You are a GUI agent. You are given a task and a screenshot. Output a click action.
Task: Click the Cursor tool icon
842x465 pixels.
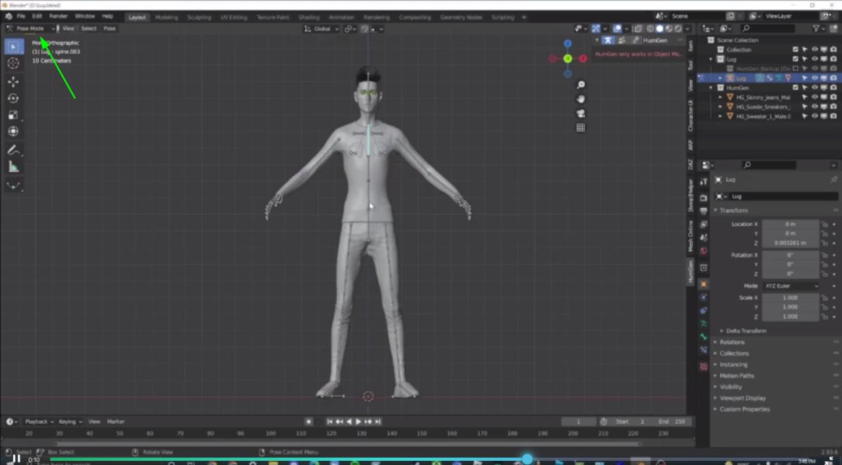(13, 63)
